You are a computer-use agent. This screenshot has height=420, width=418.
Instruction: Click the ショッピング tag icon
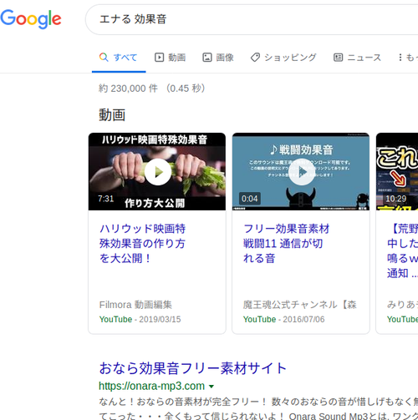(255, 58)
